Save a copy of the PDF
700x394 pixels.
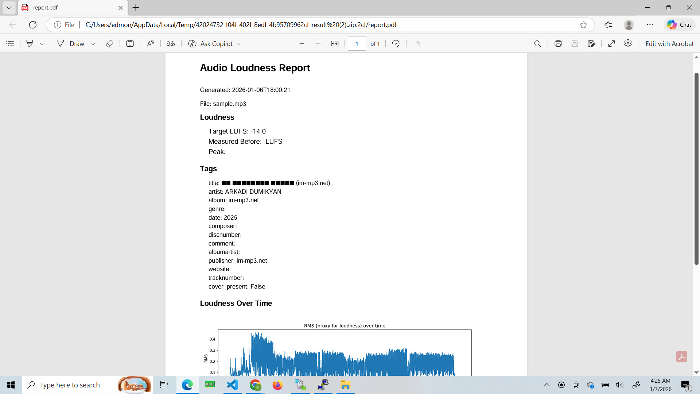tap(575, 43)
